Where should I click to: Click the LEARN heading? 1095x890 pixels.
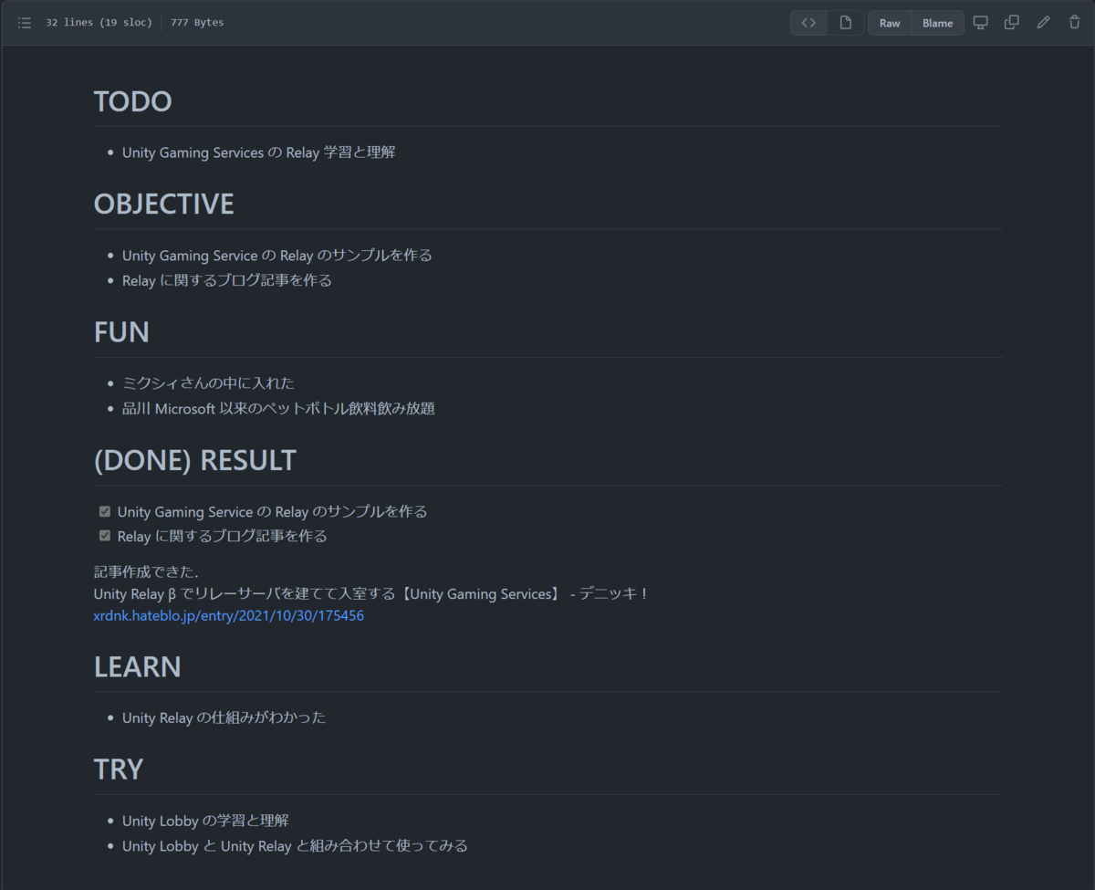point(138,667)
